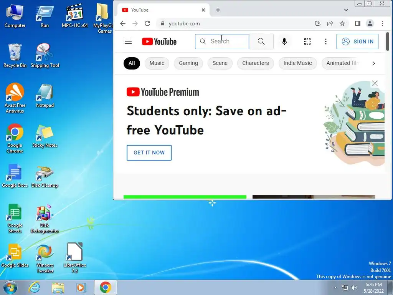
Task: Open YouTube settings three-dot menu
Action: [325, 41]
